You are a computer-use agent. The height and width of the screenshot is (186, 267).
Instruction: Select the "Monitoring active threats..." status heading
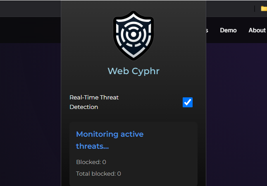pos(110,140)
